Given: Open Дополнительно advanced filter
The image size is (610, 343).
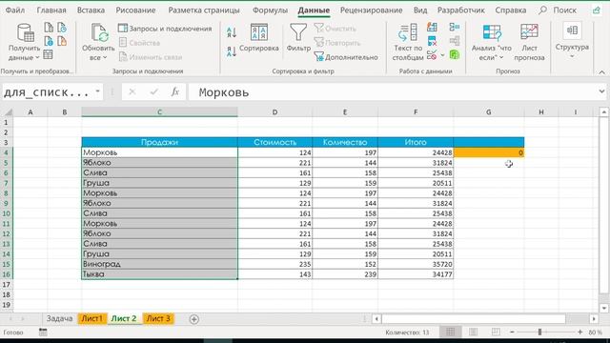Looking at the screenshot, I should pyautogui.click(x=346, y=57).
